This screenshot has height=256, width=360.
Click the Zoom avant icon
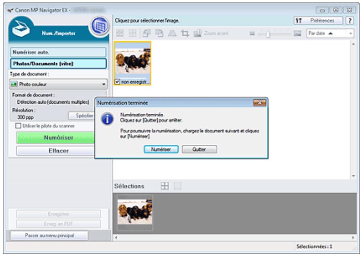tap(197, 33)
